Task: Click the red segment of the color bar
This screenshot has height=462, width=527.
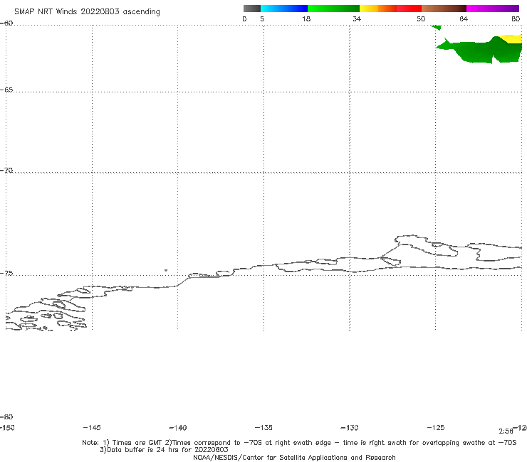Action: click(409, 9)
